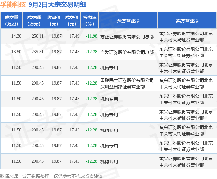Select the 折溢率(%) column header

pyautogui.click(x=90, y=21)
